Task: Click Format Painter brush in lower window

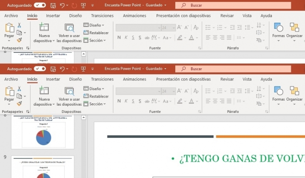Action: (19, 103)
